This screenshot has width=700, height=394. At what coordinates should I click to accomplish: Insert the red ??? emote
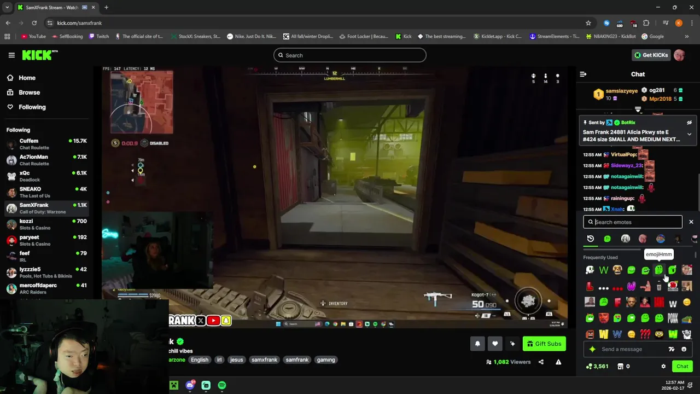point(645,334)
